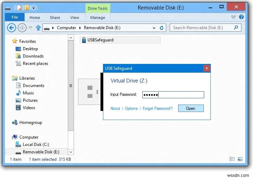Screen dimensions: 253x179
Task: Switch to the View ribbon tab
Action: point(74,18)
